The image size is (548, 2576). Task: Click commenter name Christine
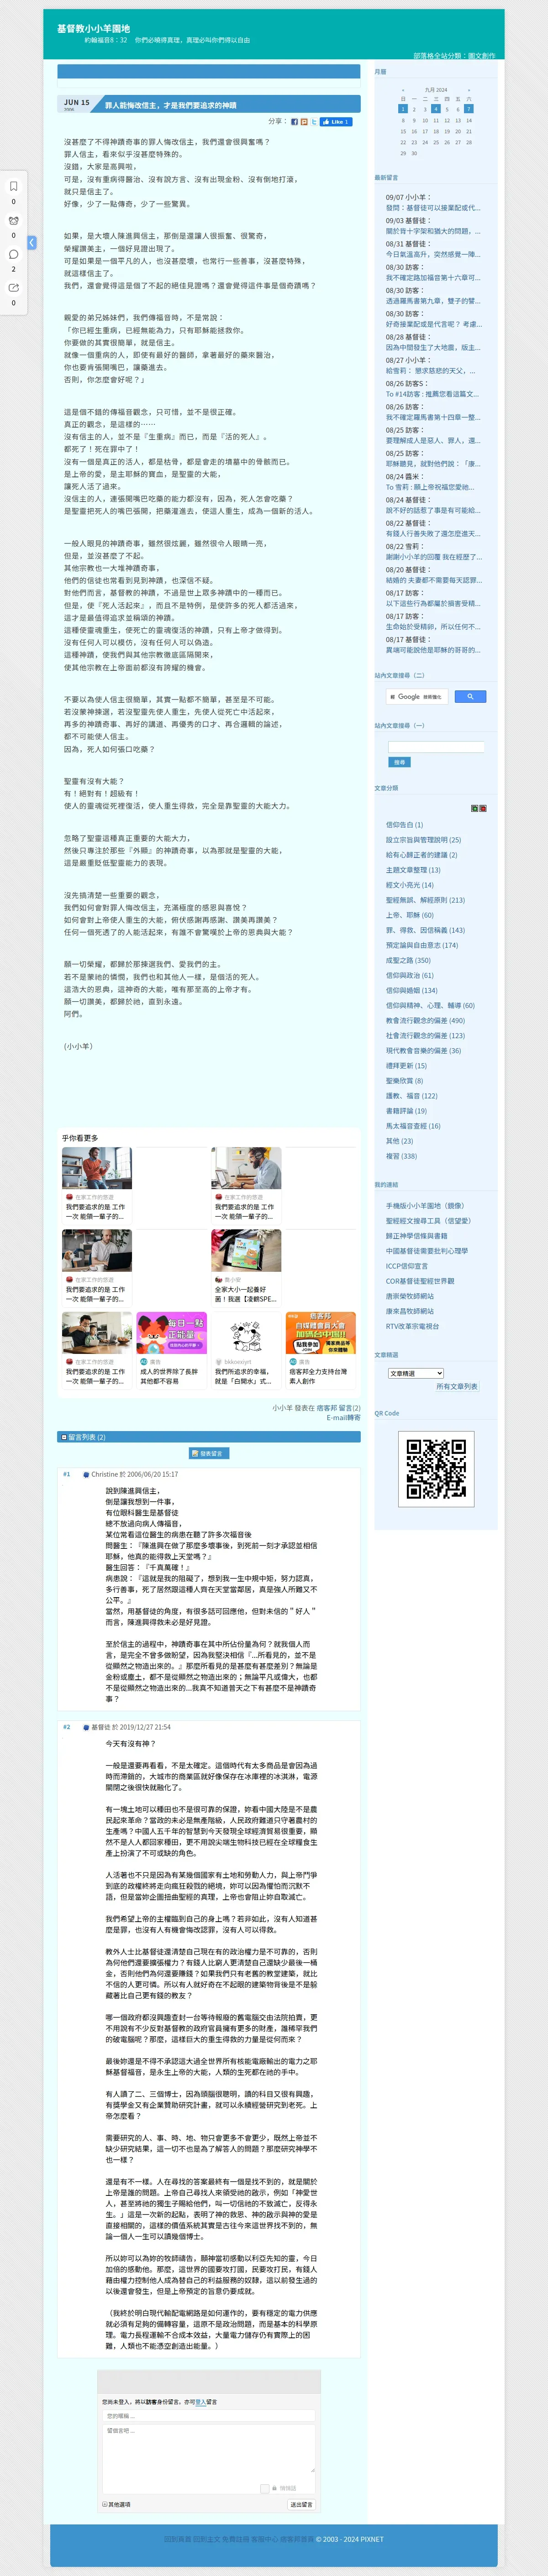click(105, 1474)
